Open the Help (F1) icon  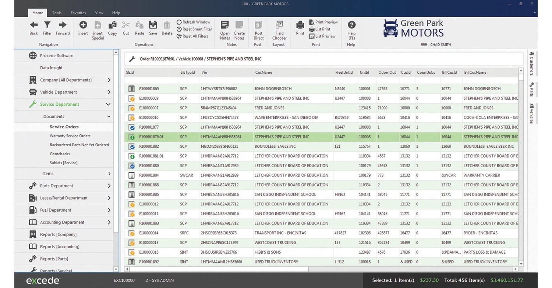pyautogui.click(x=351, y=25)
